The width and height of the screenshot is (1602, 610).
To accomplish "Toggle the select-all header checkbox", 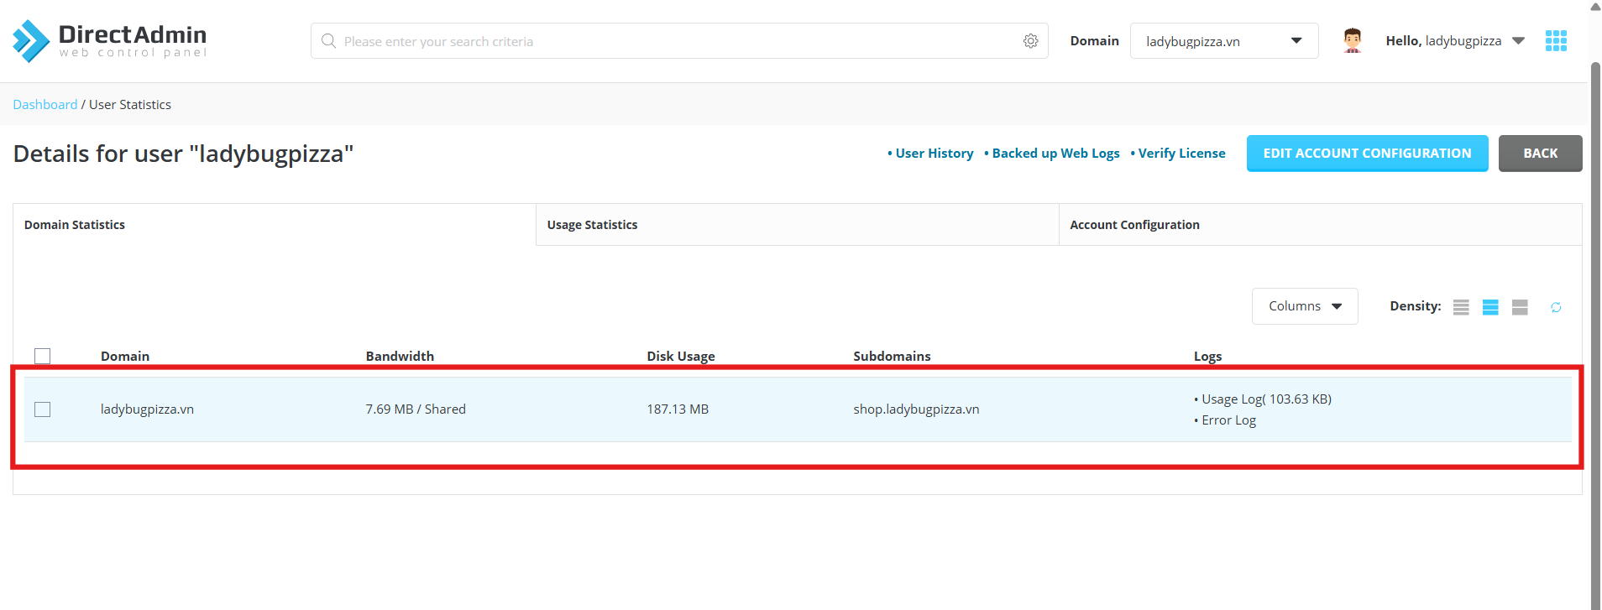I will [43, 356].
